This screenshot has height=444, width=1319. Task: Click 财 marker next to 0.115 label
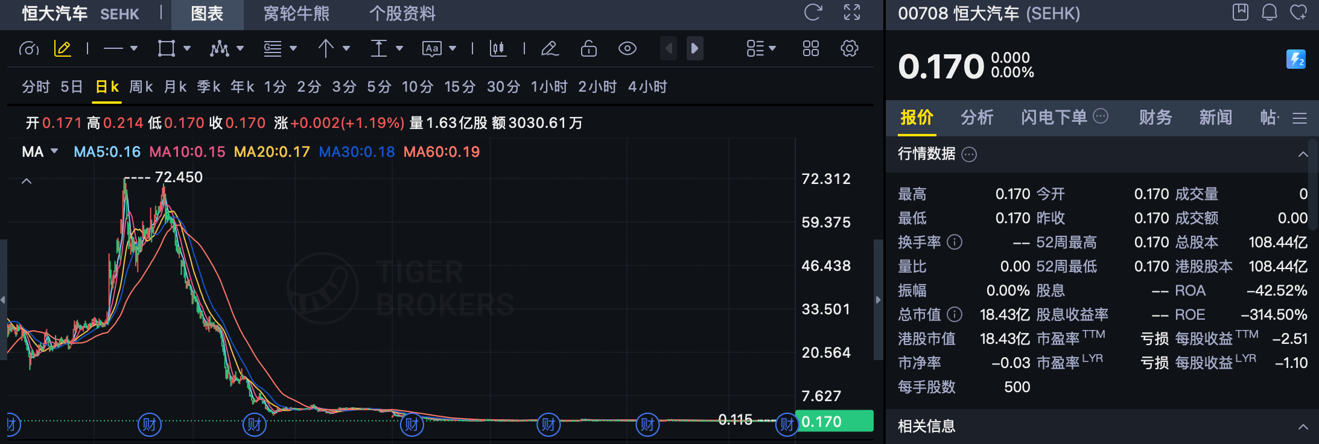(787, 425)
